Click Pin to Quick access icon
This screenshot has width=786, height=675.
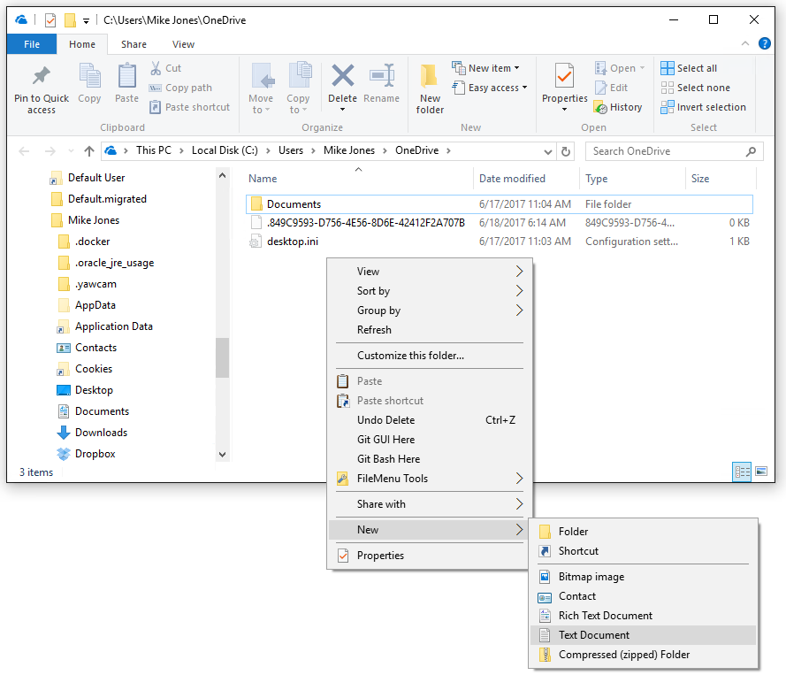pyautogui.click(x=41, y=76)
